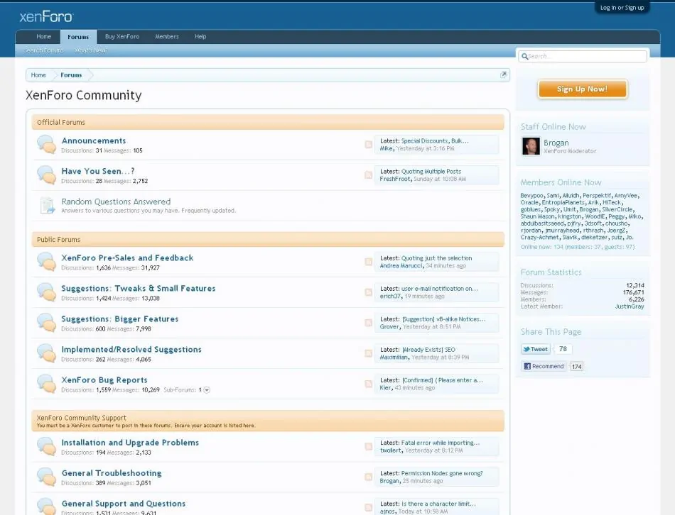This screenshot has height=515, width=675.
Task: Open RSS feed icon for Tweaks & Small Features
Action: tap(369, 292)
